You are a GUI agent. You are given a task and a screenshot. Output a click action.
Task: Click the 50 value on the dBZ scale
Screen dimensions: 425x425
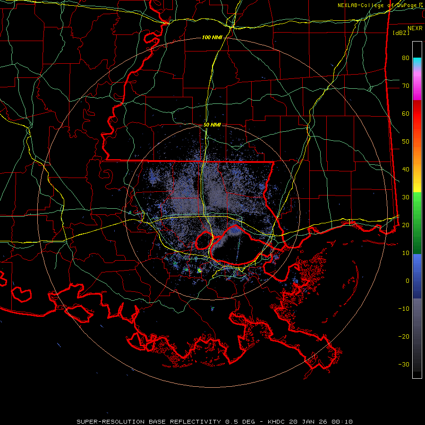click(x=406, y=142)
